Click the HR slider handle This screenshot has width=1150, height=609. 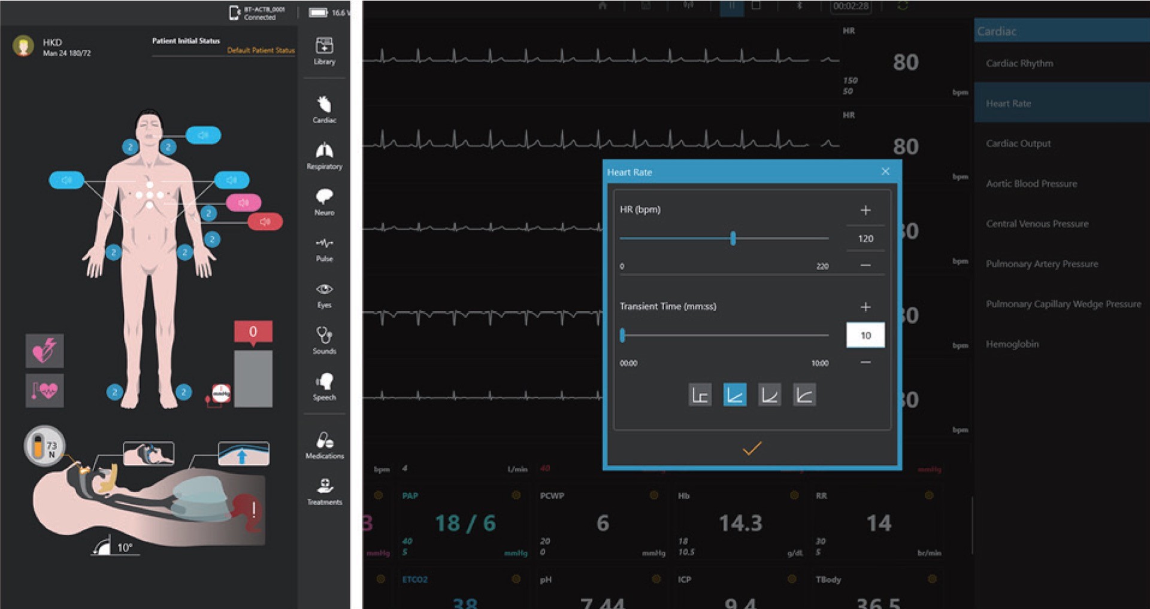733,238
